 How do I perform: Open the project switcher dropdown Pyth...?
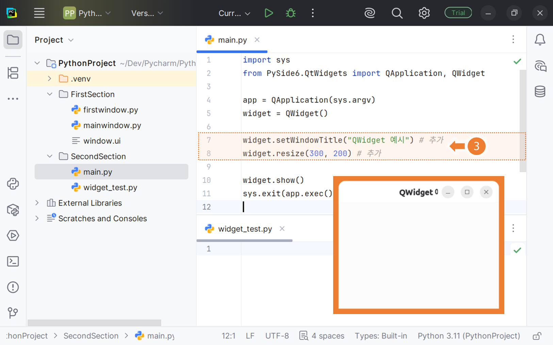coord(87,13)
